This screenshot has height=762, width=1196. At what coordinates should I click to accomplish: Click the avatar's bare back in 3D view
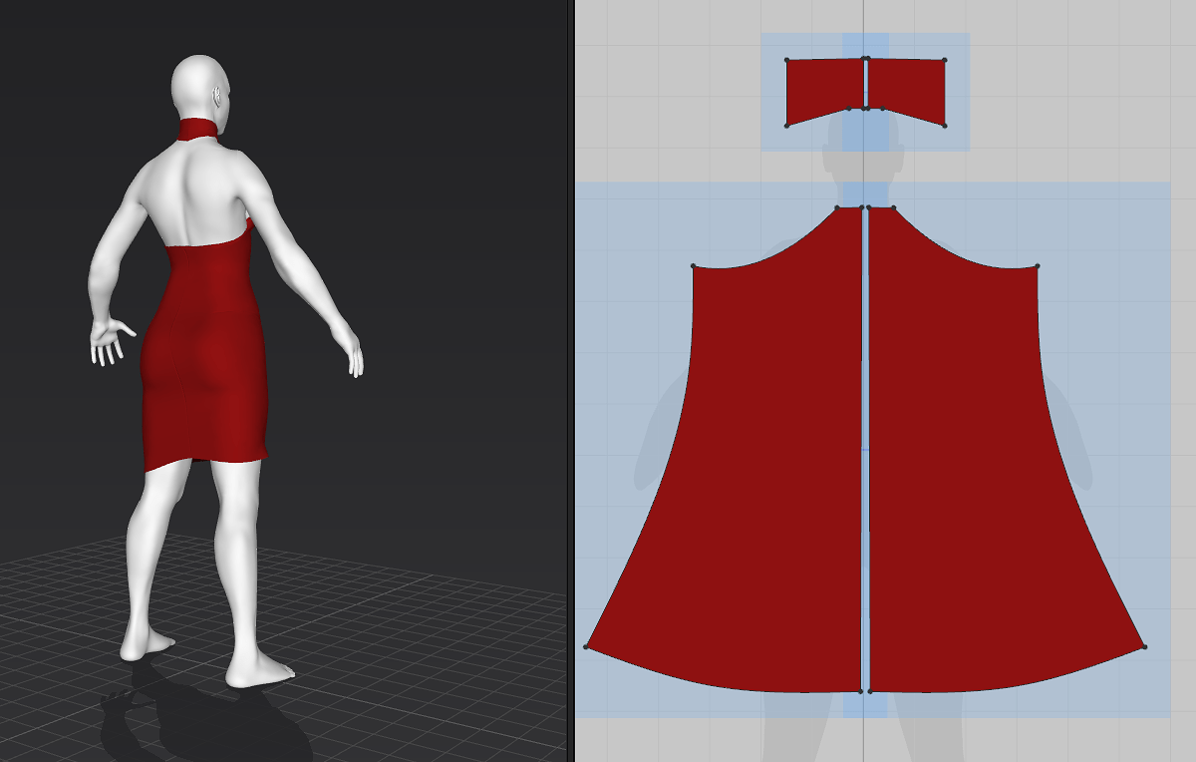pos(192,194)
